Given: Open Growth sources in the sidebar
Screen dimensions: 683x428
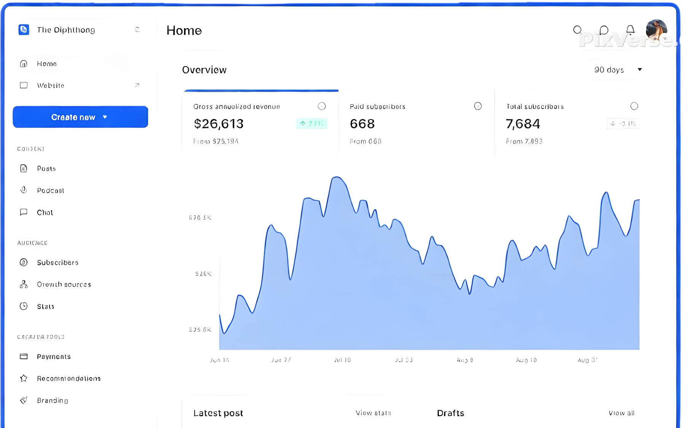Looking at the screenshot, I should point(64,285).
